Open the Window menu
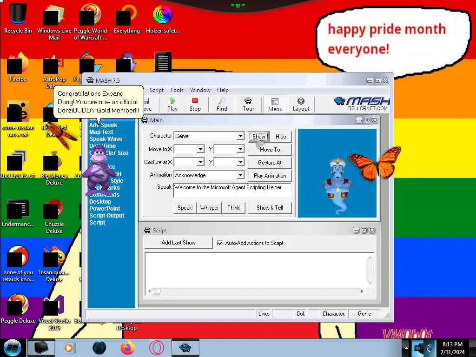The height and width of the screenshot is (357, 476). (200, 90)
